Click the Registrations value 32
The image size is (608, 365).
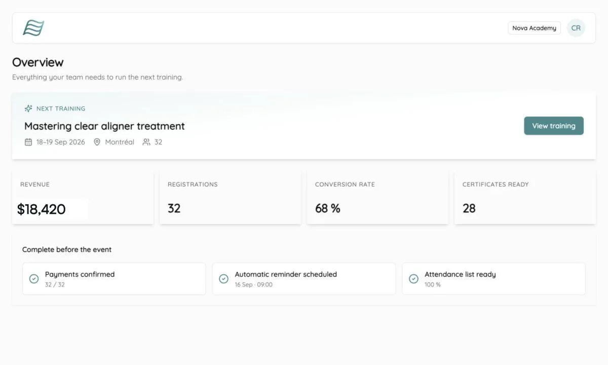click(174, 208)
